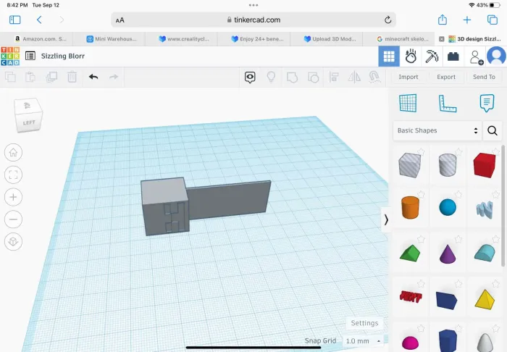Select the Ruler tool
The width and height of the screenshot is (507, 352).
pyautogui.click(x=448, y=104)
